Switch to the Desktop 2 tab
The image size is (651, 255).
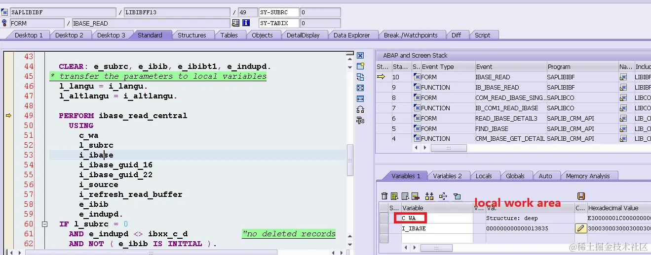tap(69, 35)
